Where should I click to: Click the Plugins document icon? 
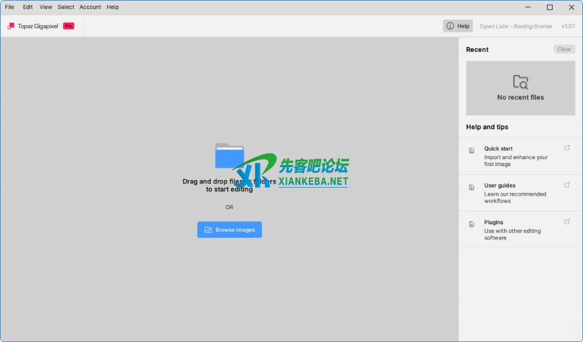click(x=472, y=224)
